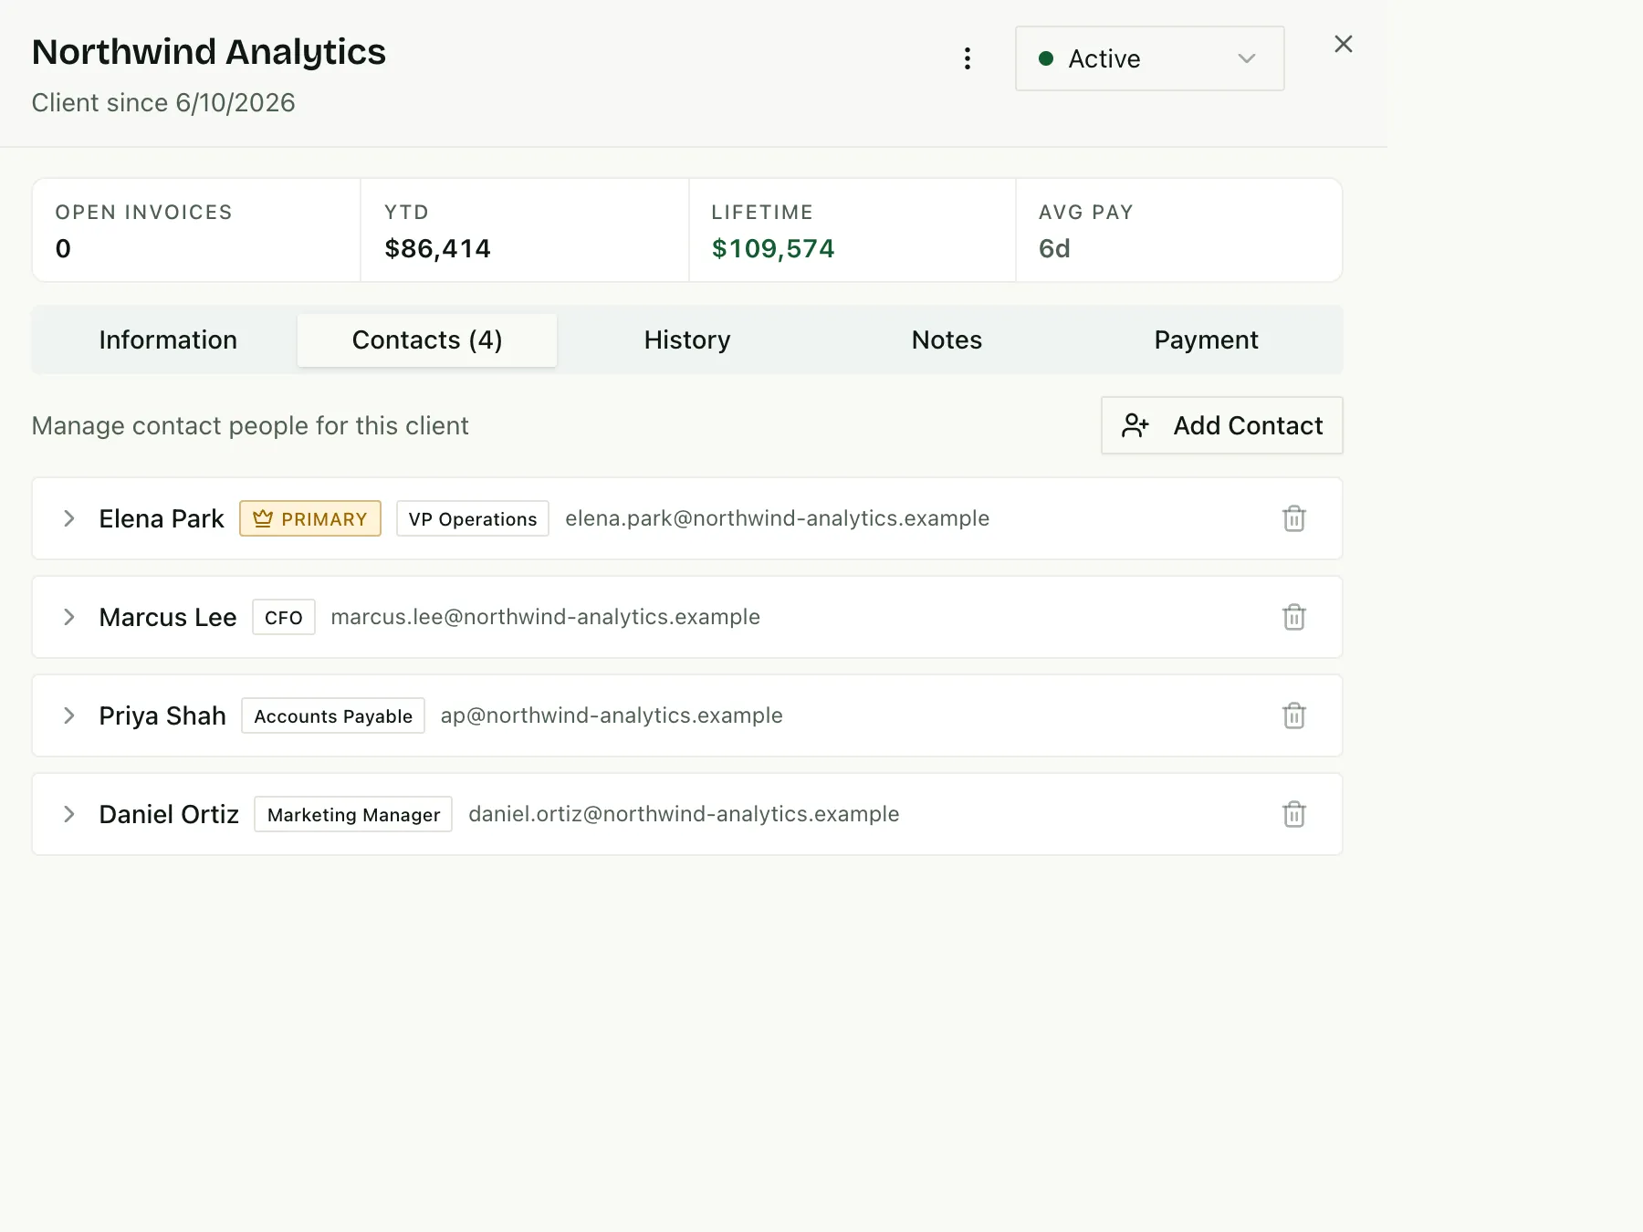Delete contact Daniel Ortiz
Image resolution: width=1643 pixels, height=1232 pixels.
(1293, 814)
